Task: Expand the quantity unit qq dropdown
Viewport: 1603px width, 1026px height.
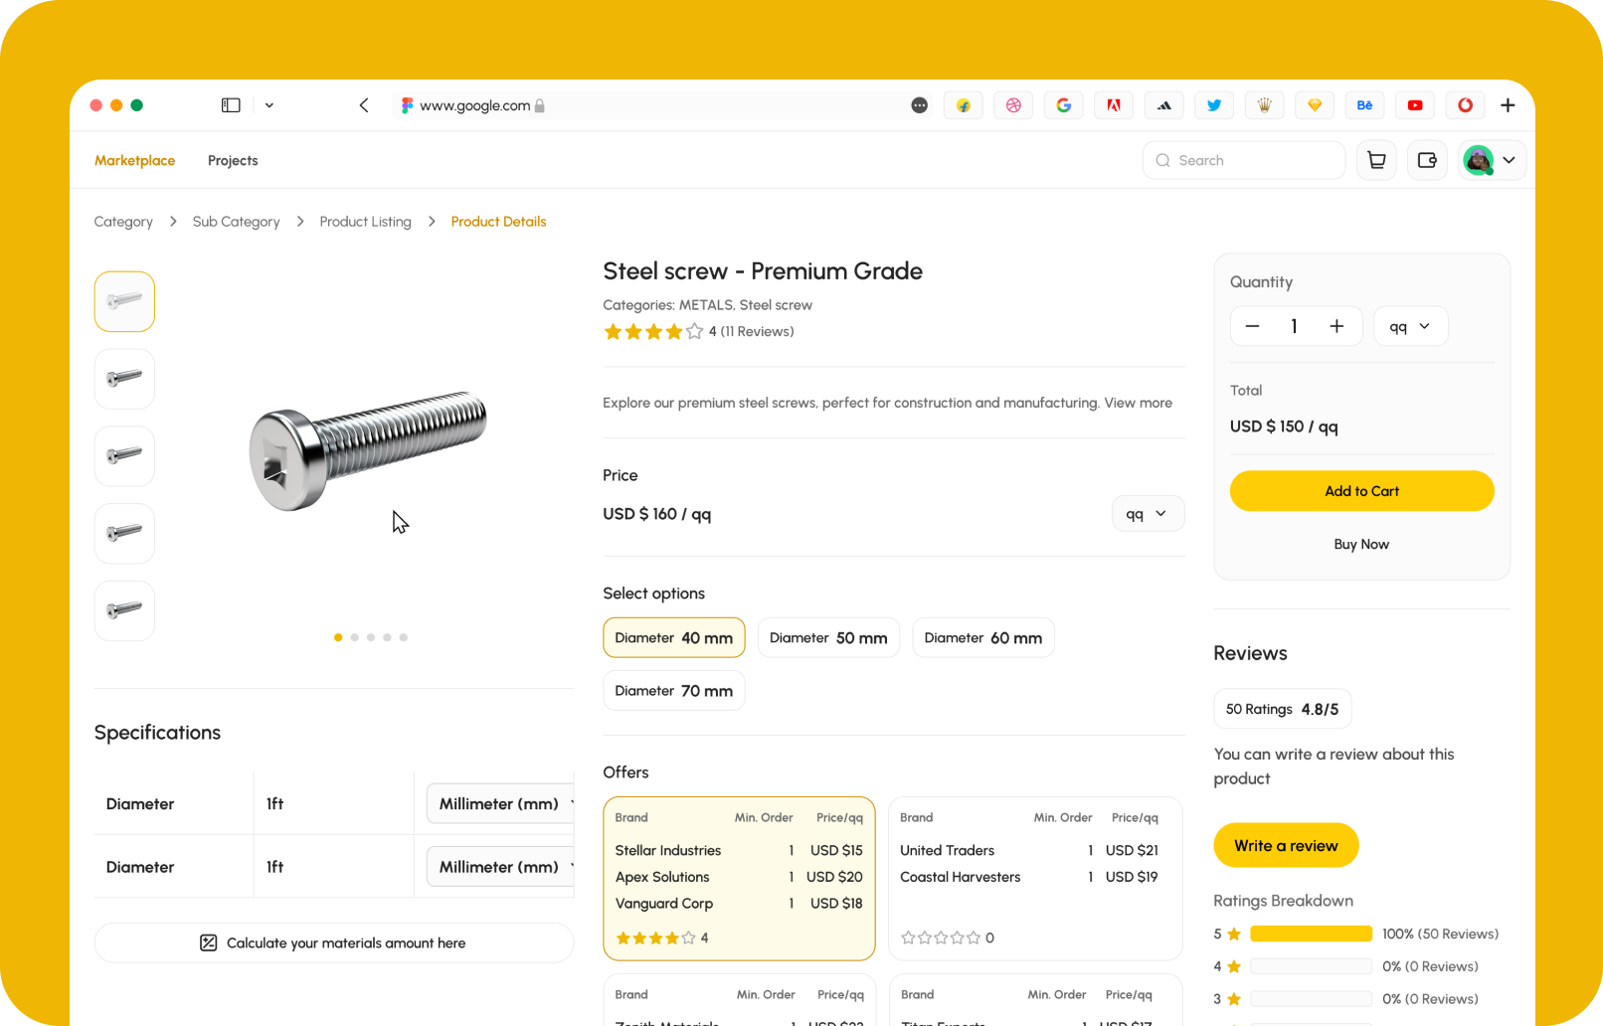Action: click(1409, 326)
